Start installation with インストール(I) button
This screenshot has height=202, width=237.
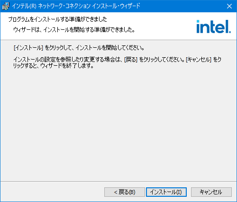166,192
